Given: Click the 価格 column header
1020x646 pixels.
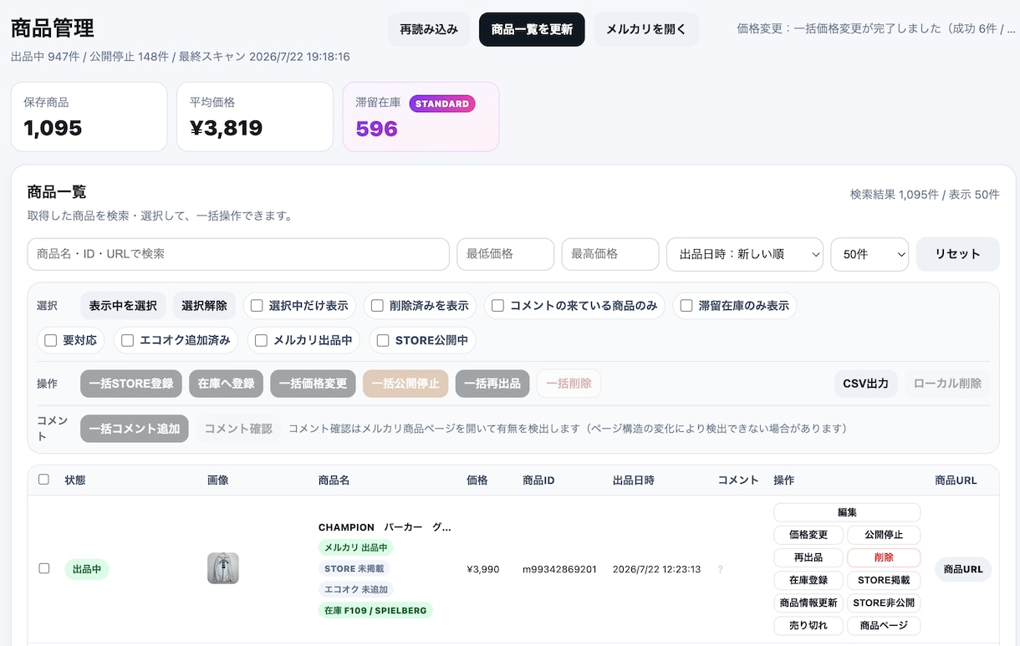Looking at the screenshot, I should click(477, 481).
